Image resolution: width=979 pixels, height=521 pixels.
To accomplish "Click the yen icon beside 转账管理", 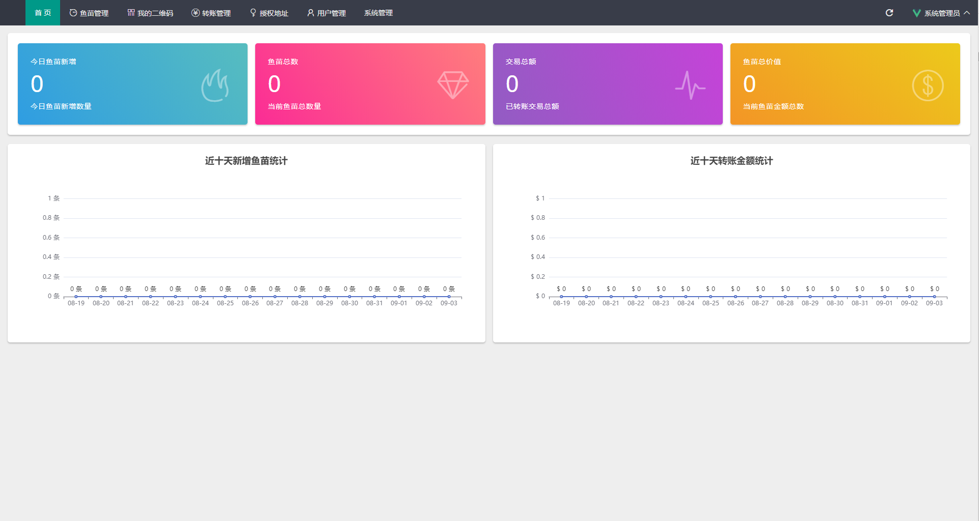I will pyautogui.click(x=195, y=13).
